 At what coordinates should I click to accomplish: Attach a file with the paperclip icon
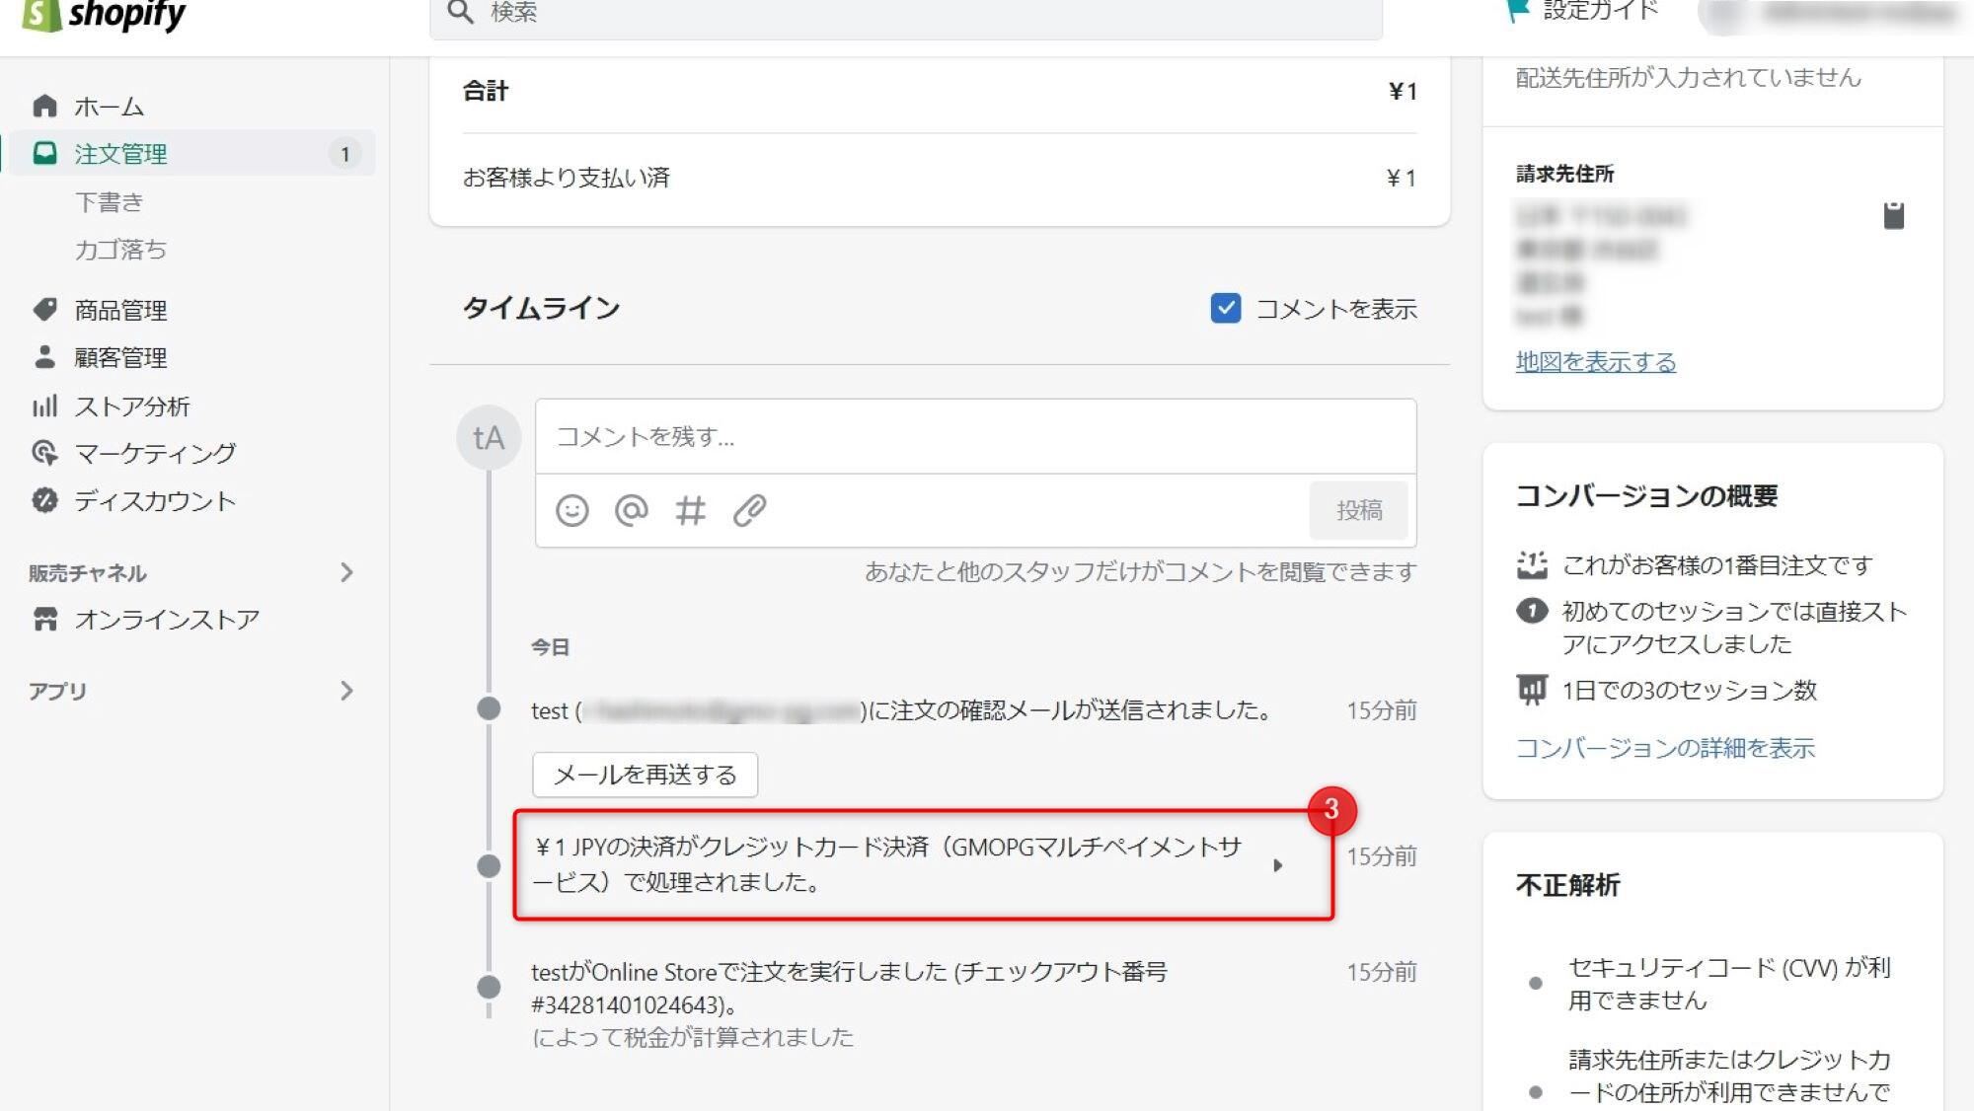click(751, 510)
